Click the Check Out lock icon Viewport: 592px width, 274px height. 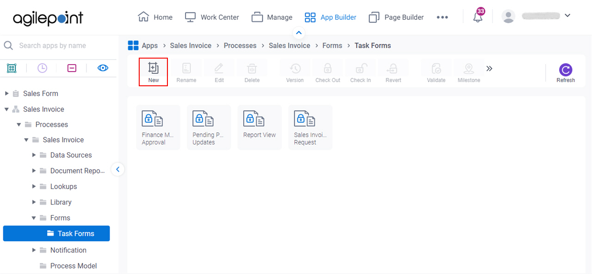point(328,72)
